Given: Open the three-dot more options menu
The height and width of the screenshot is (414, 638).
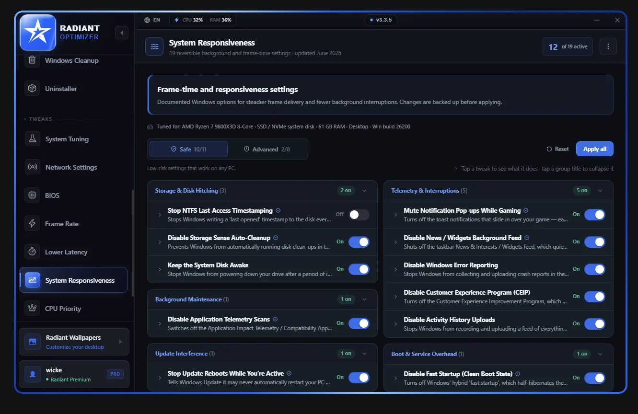Looking at the screenshot, I should (x=608, y=46).
